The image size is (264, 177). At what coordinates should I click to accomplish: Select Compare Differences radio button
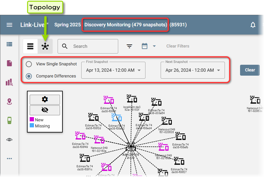(29, 76)
